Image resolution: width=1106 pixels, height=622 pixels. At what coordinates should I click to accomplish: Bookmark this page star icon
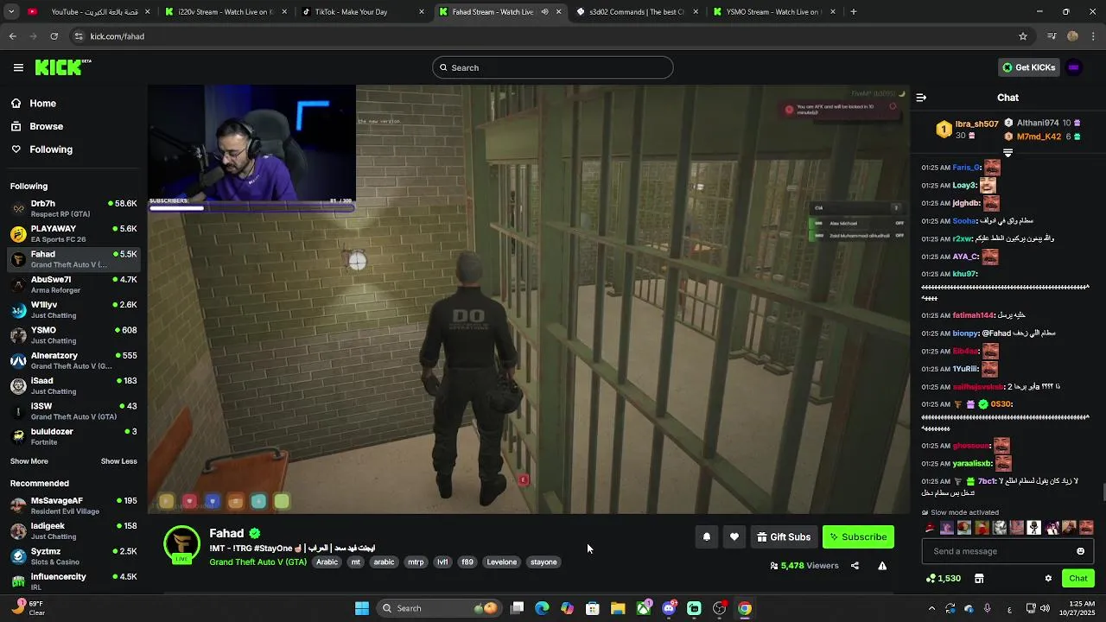(x=1023, y=36)
